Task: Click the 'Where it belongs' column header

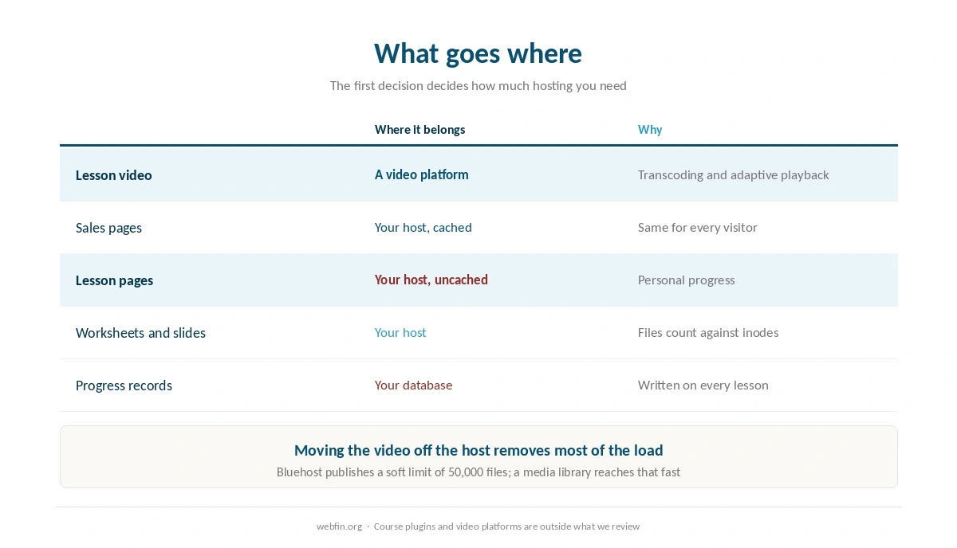Action: tap(419, 130)
